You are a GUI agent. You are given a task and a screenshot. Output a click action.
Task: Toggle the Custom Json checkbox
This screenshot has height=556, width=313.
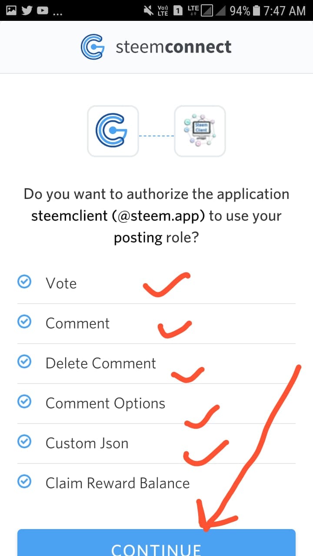point(24,442)
